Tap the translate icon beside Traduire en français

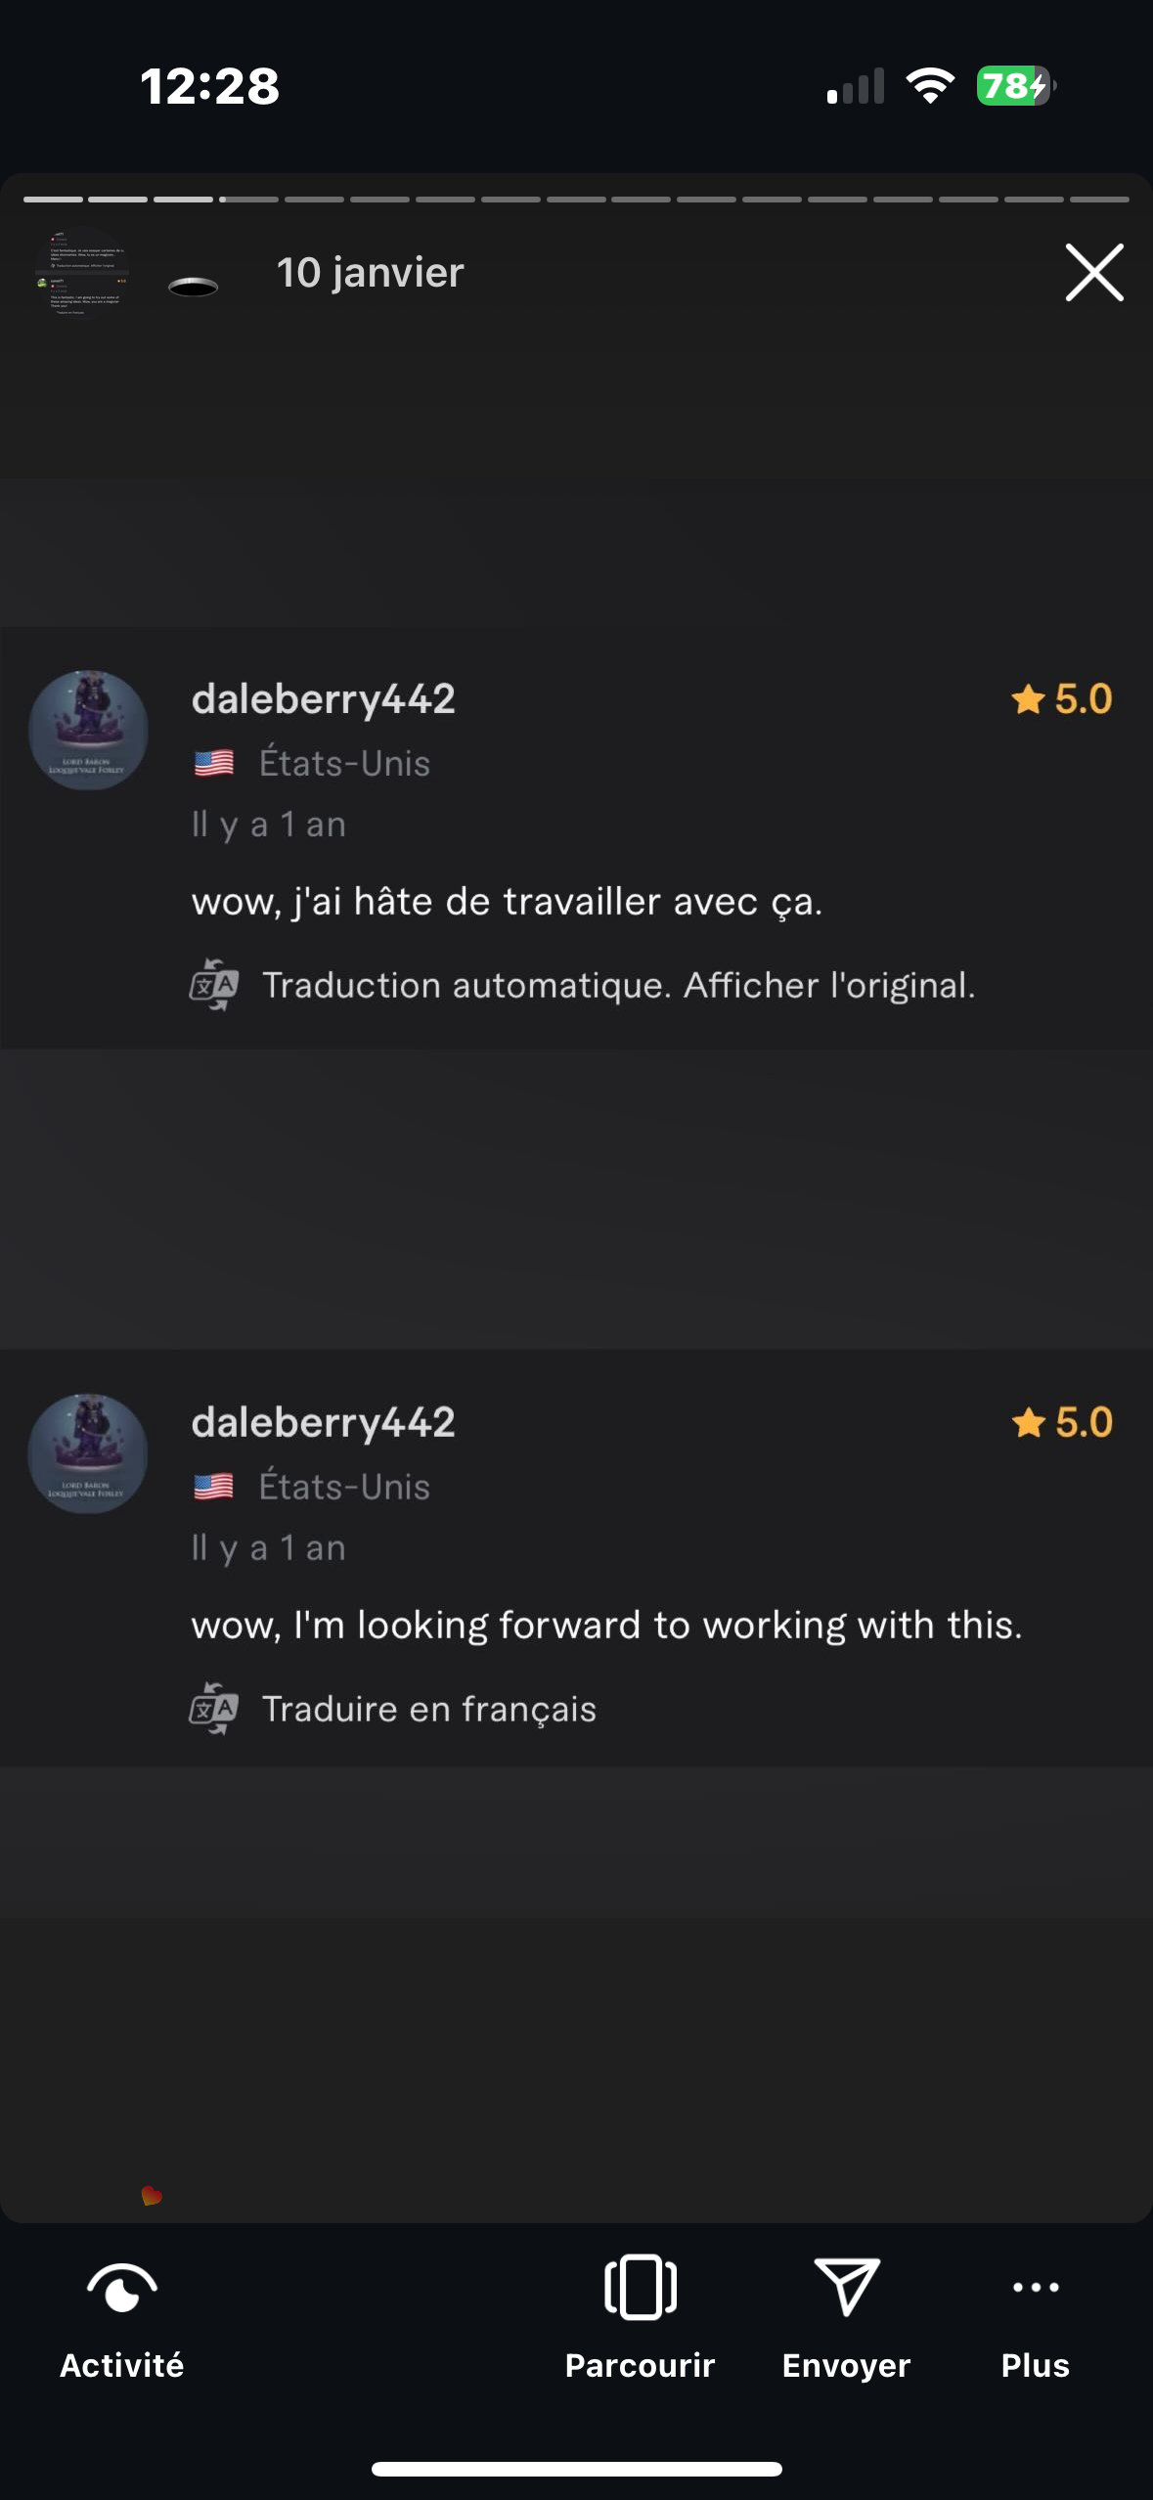pyautogui.click(x=213, y=1709)
